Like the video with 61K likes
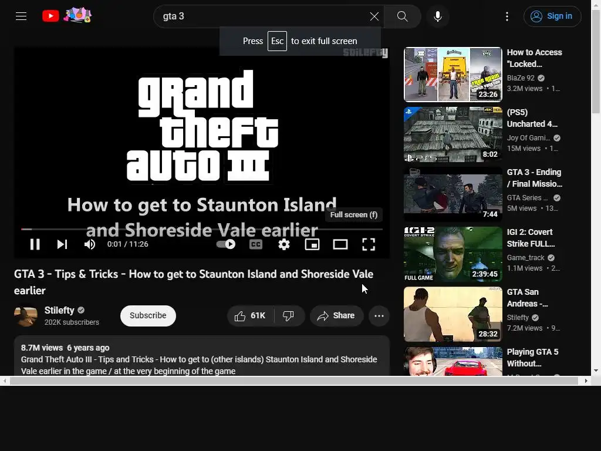 tap(250, 315)
